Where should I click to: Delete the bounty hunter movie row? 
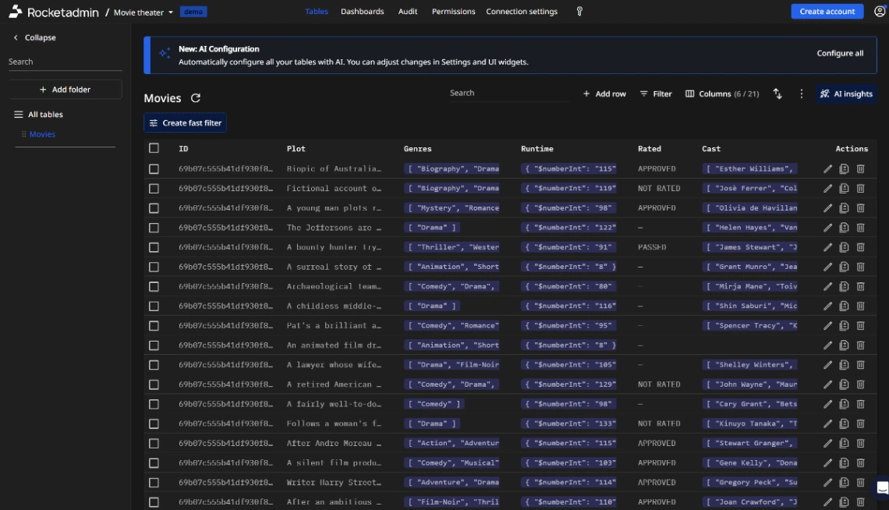(x=859, y=246)
